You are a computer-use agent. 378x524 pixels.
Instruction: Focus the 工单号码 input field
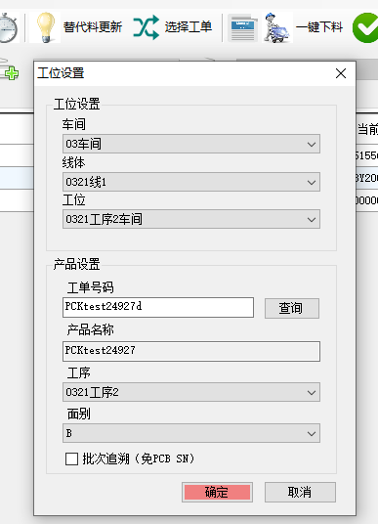[158, 307]
